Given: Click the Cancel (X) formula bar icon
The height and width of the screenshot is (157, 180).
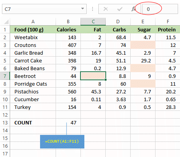Looking at the screenshot, I should tap(106, 9).
